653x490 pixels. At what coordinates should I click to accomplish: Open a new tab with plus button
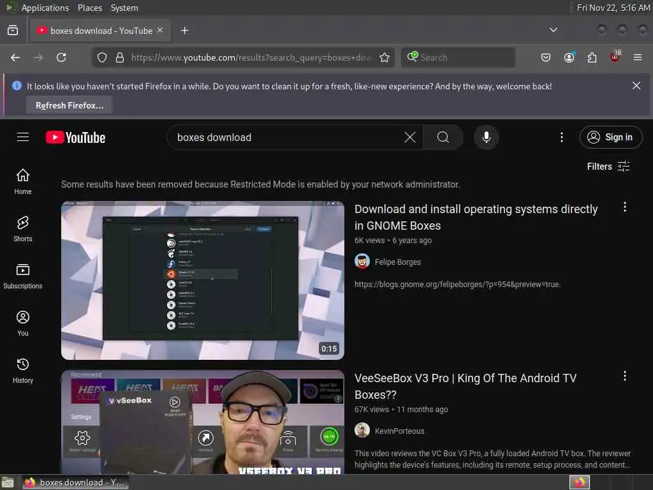[185, 31]
